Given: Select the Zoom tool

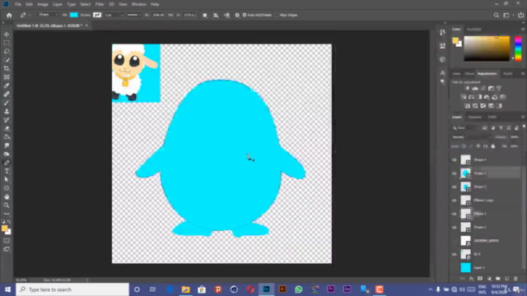Looking at the screenshot, I should pos(7,205).
